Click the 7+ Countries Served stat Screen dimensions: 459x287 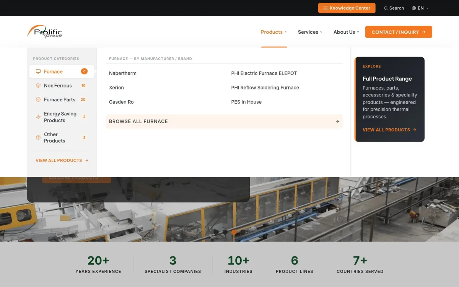(360, 264)
